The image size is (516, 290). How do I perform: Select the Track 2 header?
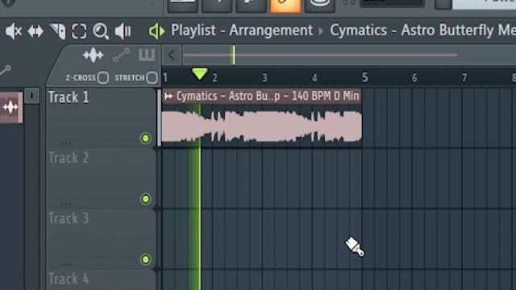102,178
